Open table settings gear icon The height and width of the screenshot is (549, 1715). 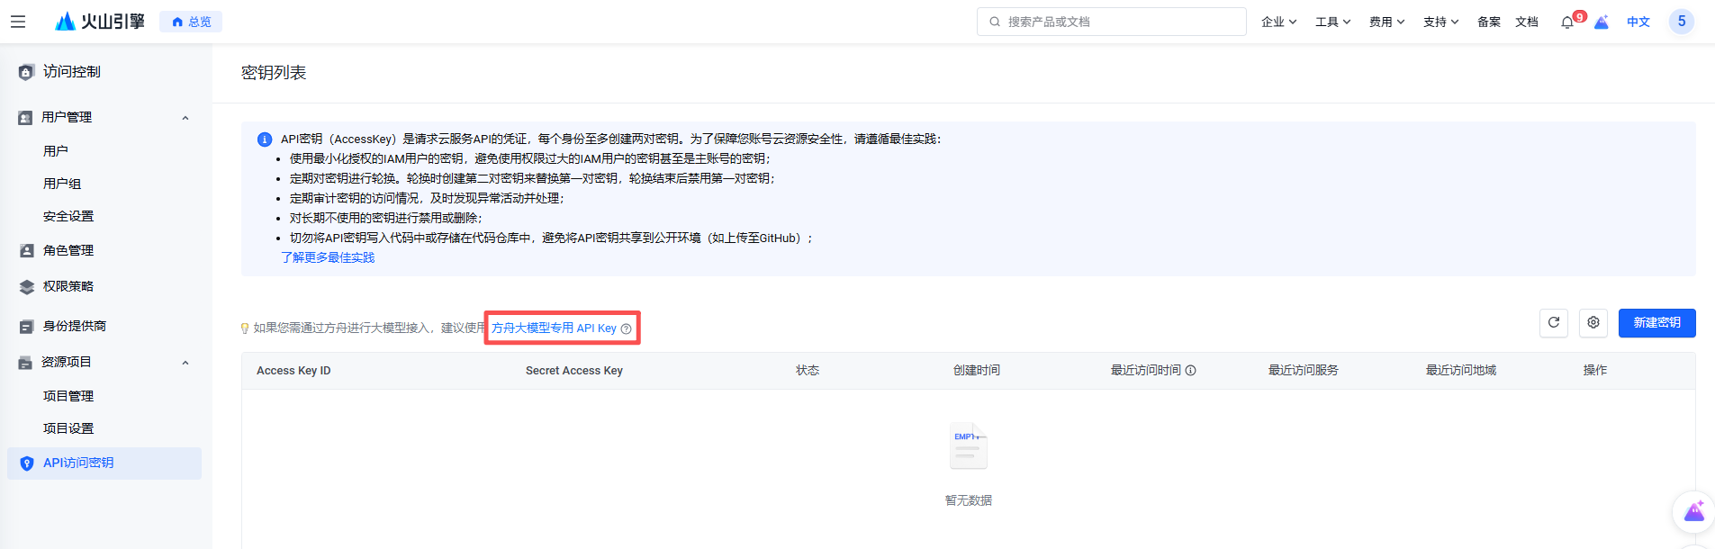(1593, 323)
